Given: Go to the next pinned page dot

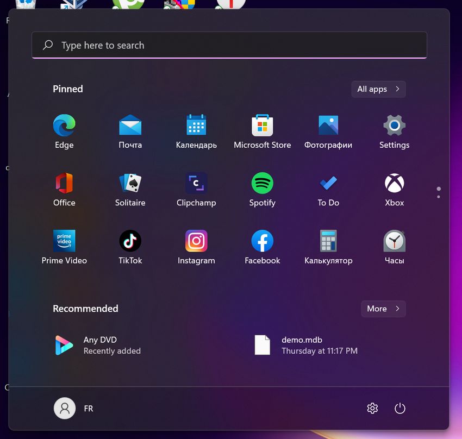Looking at the screenshot, I should pos(439,197).
